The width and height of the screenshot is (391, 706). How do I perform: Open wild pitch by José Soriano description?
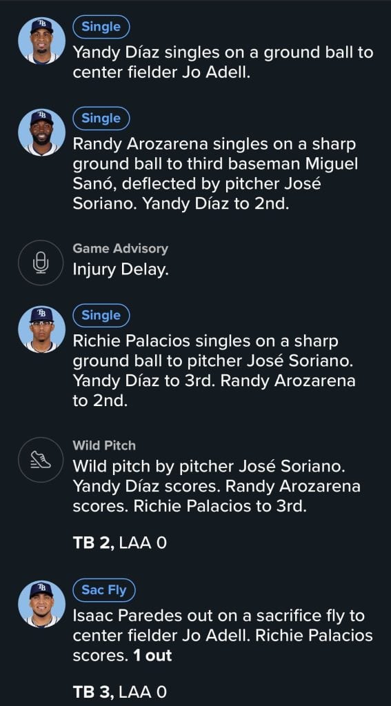click(x=217, y=486)
